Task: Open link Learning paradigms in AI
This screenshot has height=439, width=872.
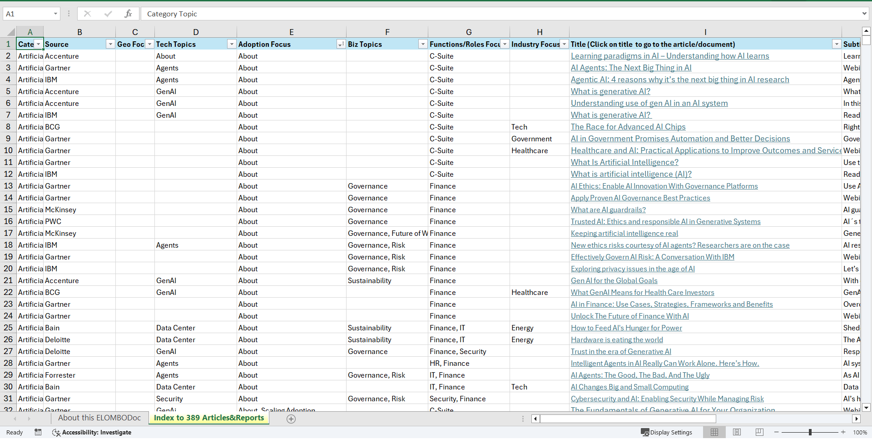Action: (x=670, y=56)
